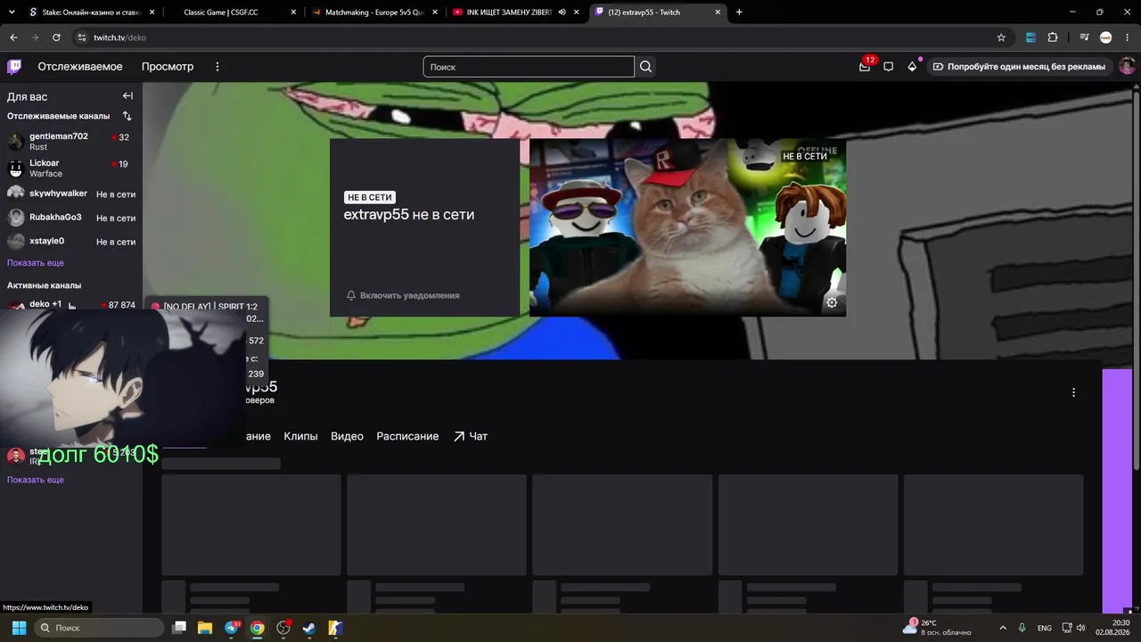Open deko +1 channel in sidebar
Screen dimensions: 1141x642
click(71, 305)
